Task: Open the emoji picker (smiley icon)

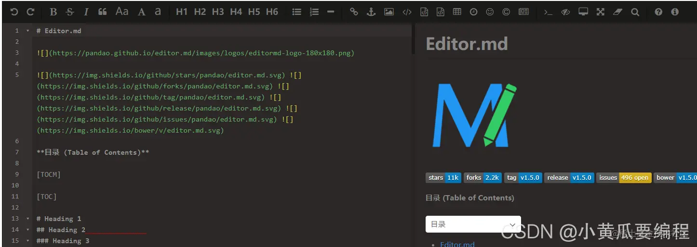Action: 490,12
